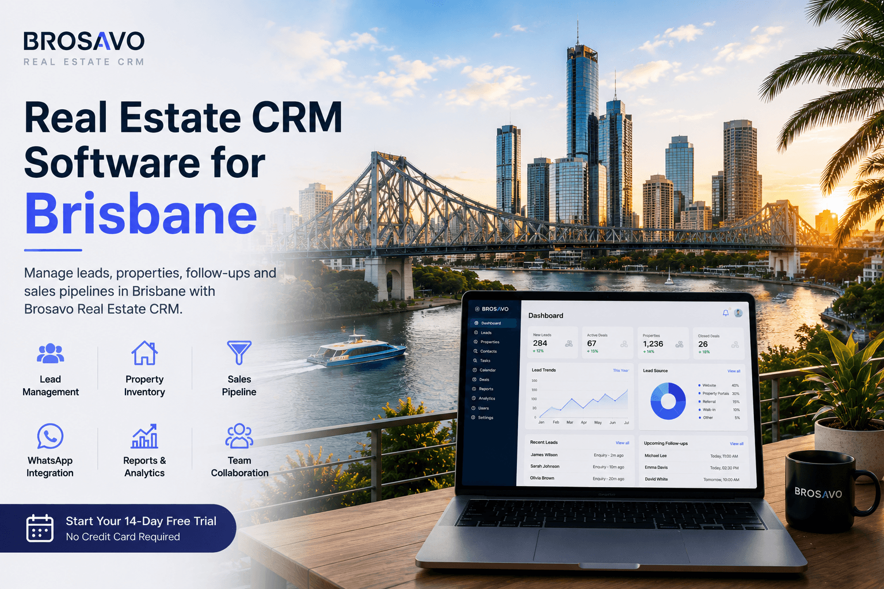884x589 pixels.
Task: Click the Lead Source donut chart
Action: (668, 401)
